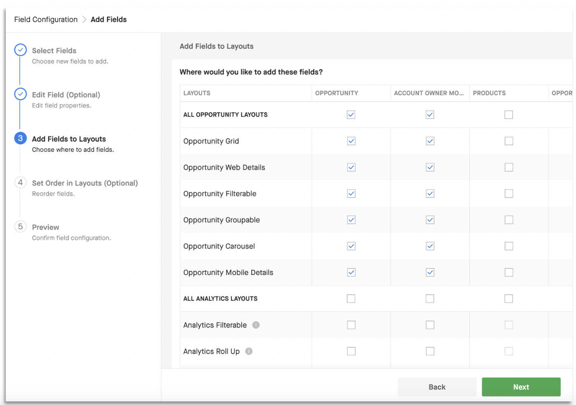
Task: Click the Opportunity column header
Action: pyautogui.click(x=337, y=93)
